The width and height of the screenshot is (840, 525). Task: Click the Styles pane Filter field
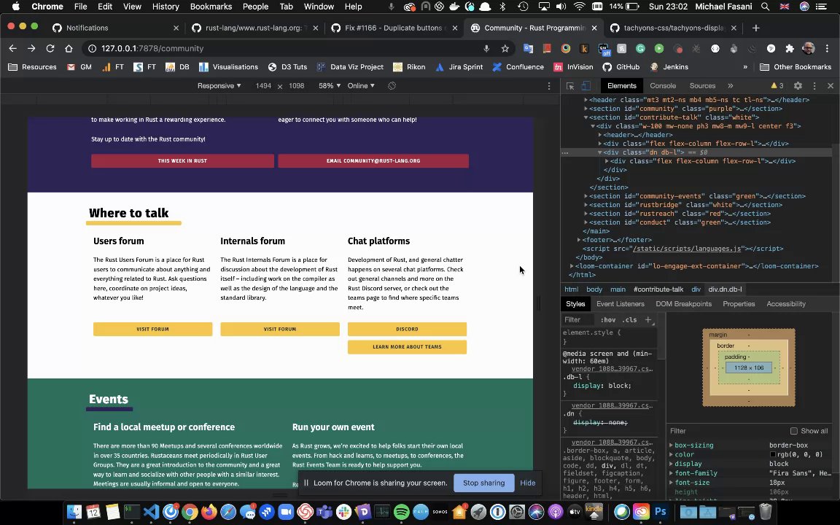[x=578, y=320]
